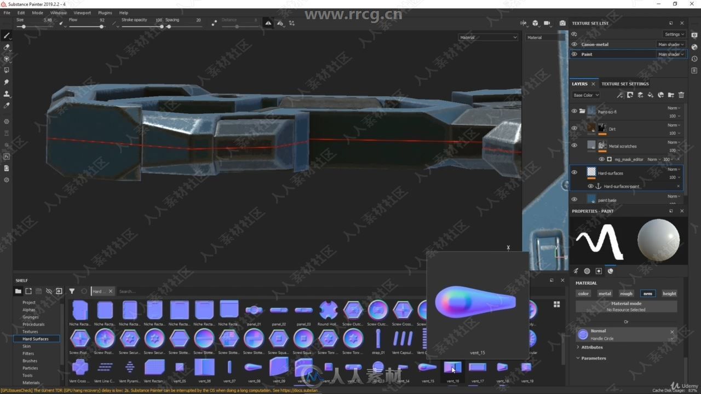This screenshot has width=701, height=394.
Task: Open the shelf filter funnel icon
Action: click(72, 291)
